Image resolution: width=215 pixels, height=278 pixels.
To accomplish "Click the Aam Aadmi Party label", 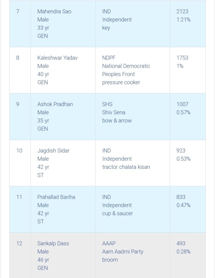I will [x=123, y=251].
